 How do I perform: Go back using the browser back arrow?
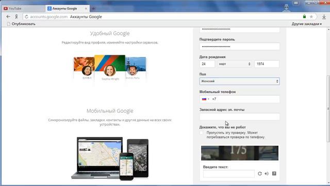click(x=8, y=17)
